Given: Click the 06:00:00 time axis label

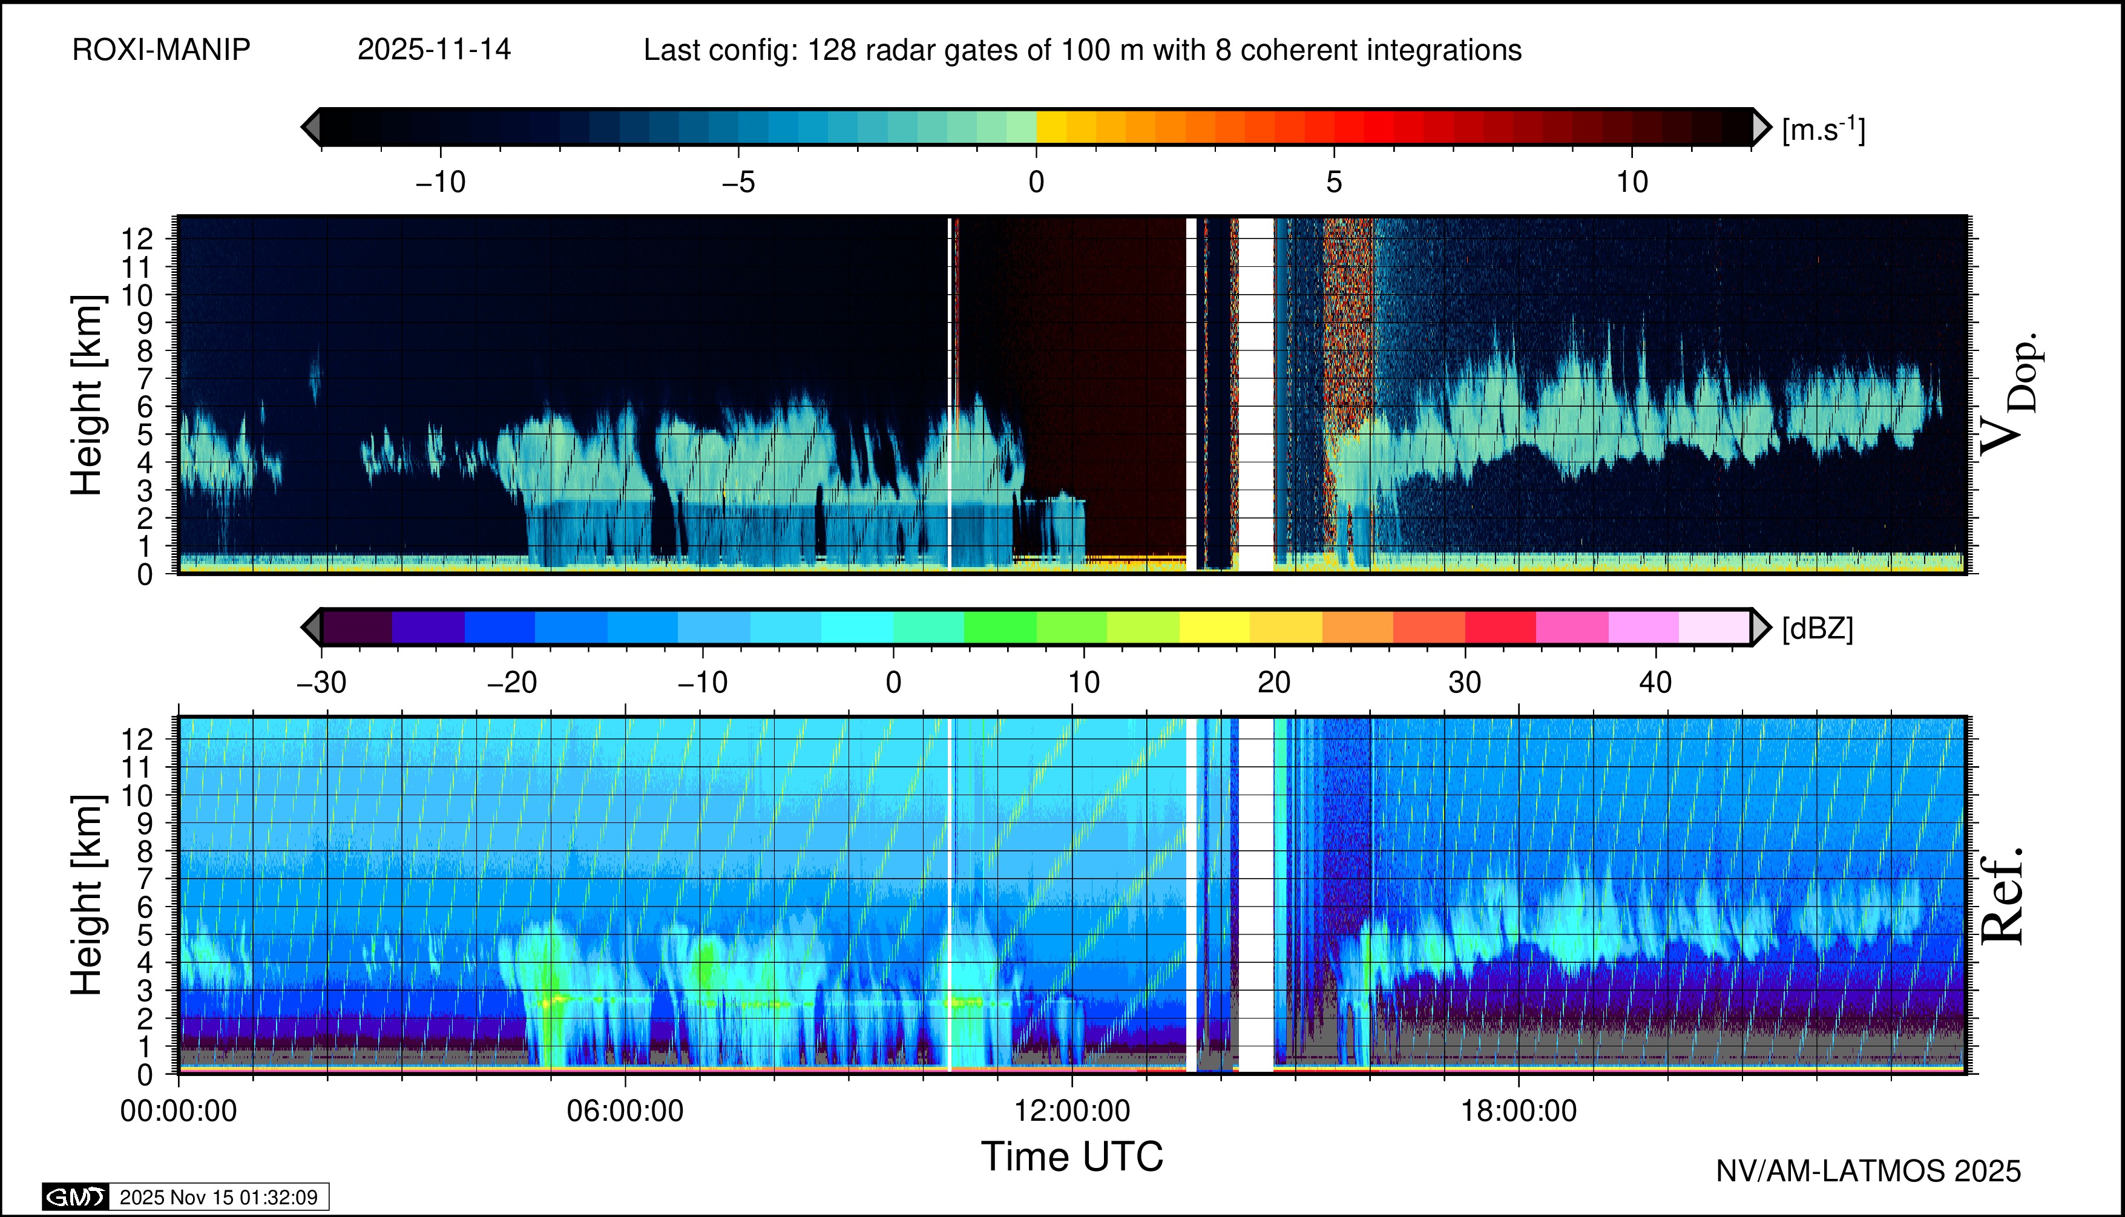Looking at the screenshot, I should pyautogui.click(x=625, y=1111).
